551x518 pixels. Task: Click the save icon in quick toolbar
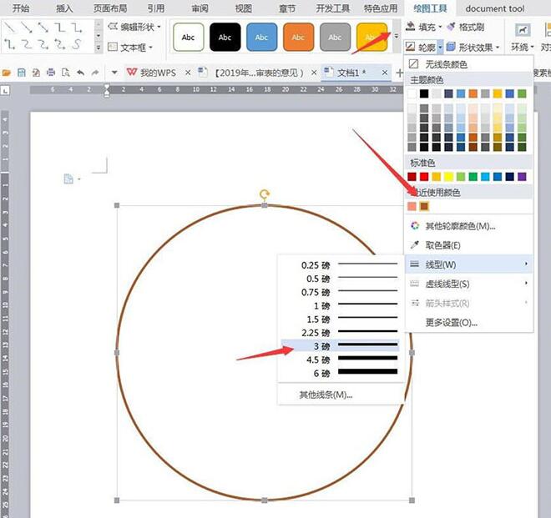tap(22, 73)
